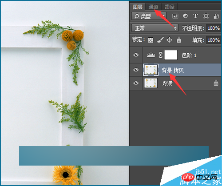Toggle lock position move icon
The height and width of the screenshot is (186, 222).
coord(169,40)
